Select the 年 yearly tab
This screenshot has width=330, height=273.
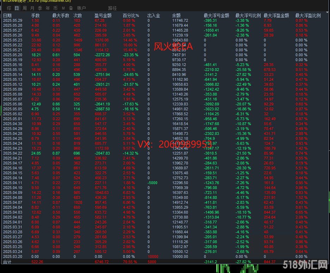coord(48,8)
